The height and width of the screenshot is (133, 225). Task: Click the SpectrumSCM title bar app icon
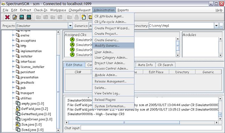pos(3,4)
